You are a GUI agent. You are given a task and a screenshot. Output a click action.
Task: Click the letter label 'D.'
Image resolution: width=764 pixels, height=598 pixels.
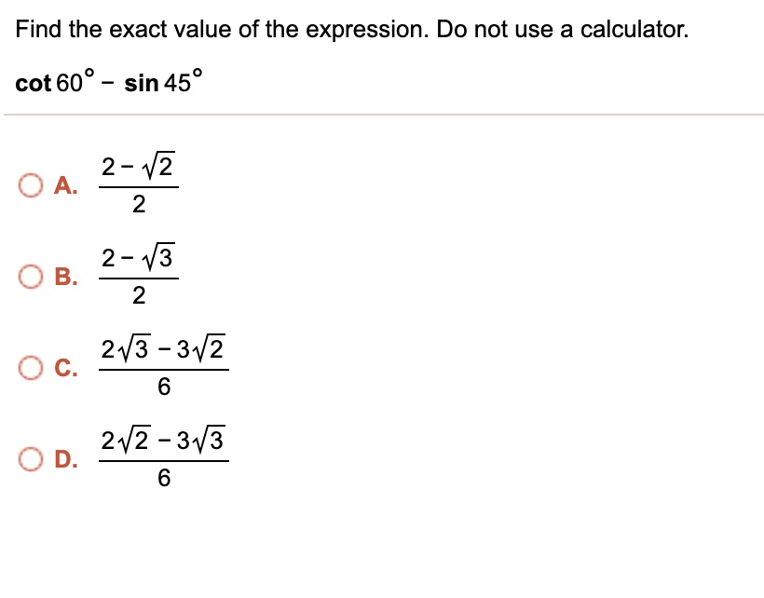(x=66, y=459)
